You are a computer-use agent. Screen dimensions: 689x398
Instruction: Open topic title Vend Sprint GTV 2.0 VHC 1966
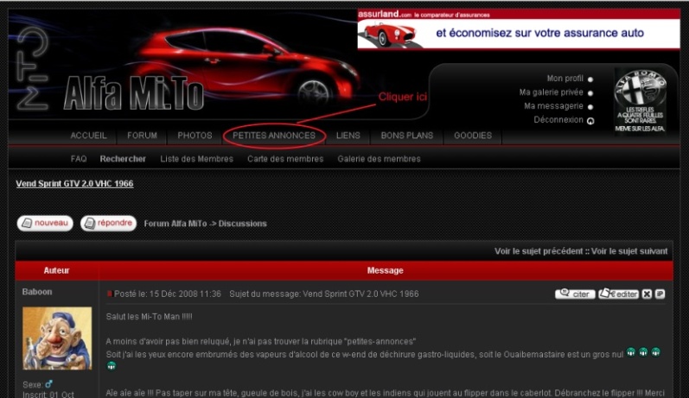tap(74, 184)
